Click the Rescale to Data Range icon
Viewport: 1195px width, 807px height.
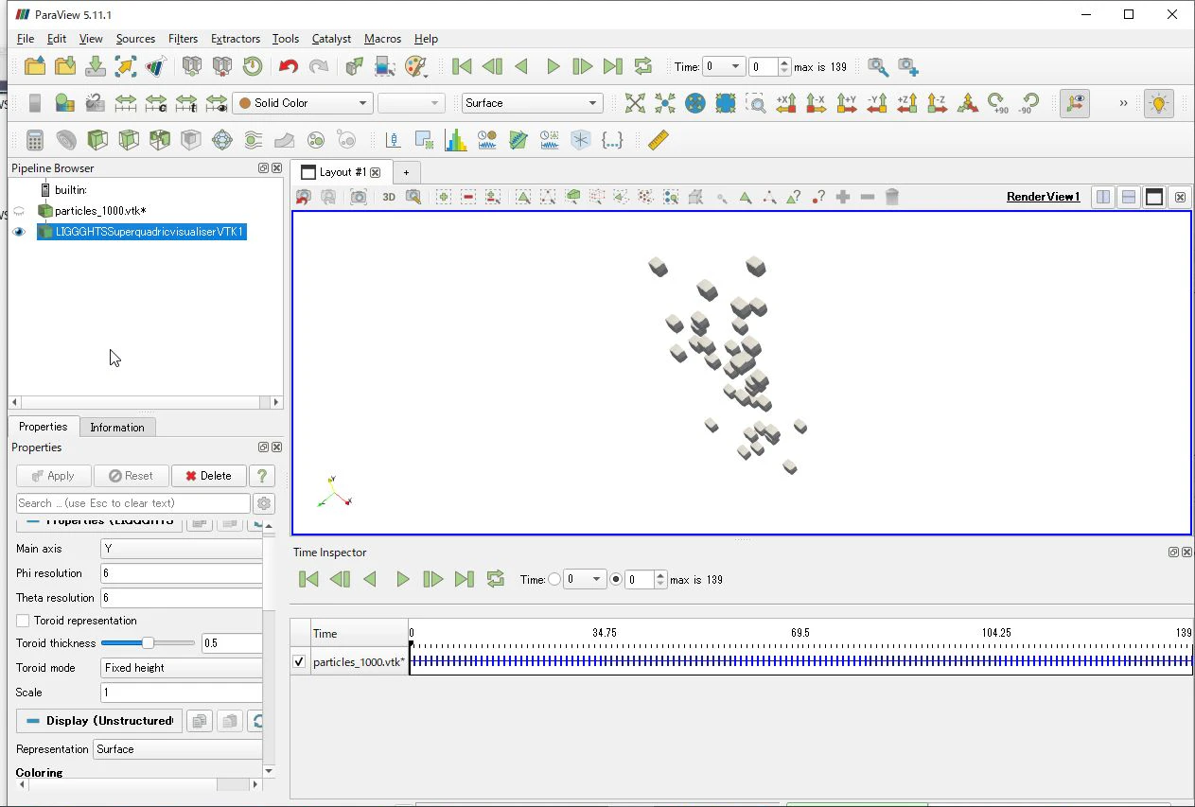pyautogui.click(x=126, y=103)
